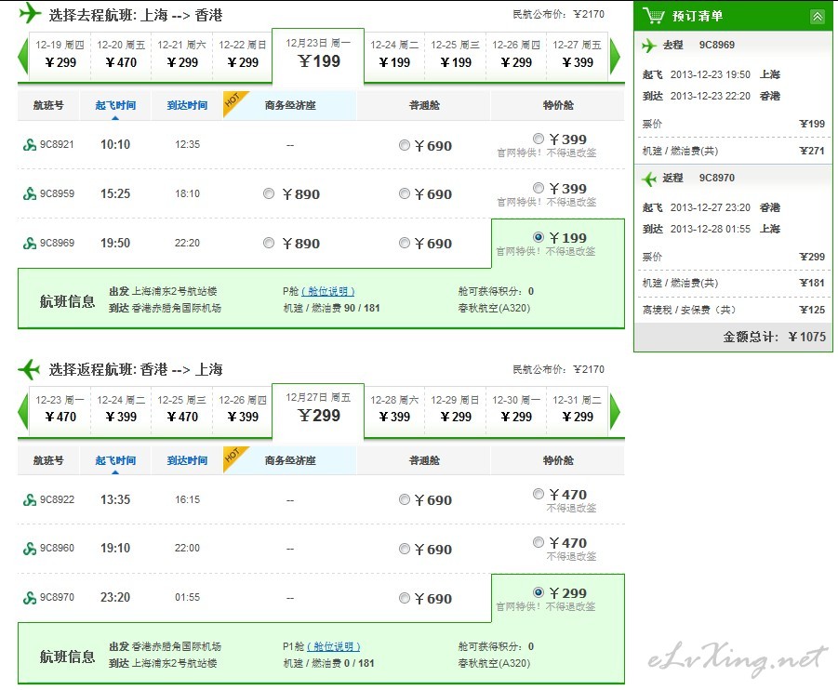
Task: Sort outbound flights by 起飞时间
Action: (115, 105)
